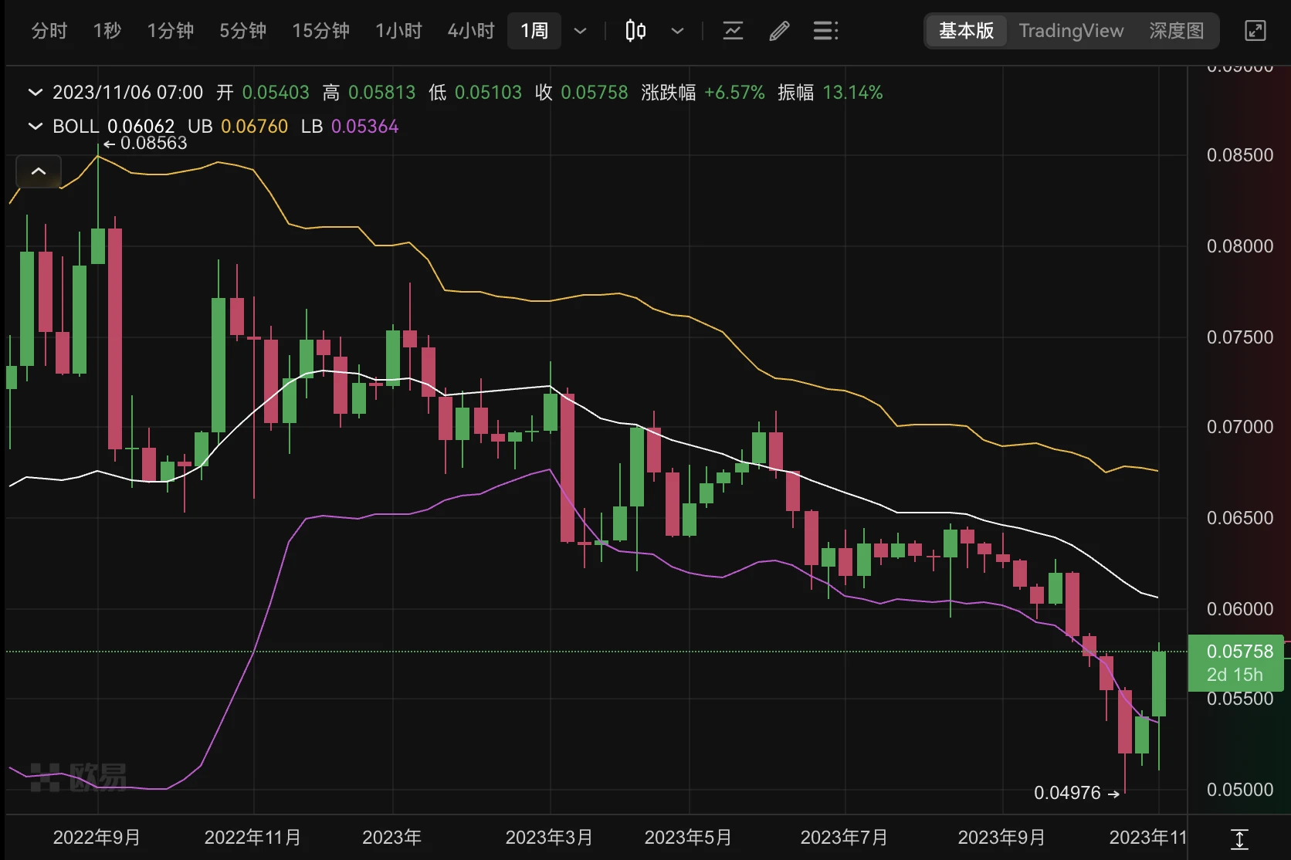The image size is (1291, 860).
Task: Click the fullscreen expand icon
Action: click(1255, 31)
